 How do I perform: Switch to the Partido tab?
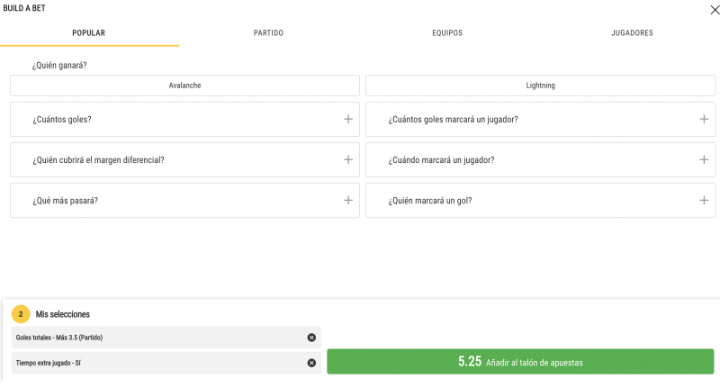[268, 33]
